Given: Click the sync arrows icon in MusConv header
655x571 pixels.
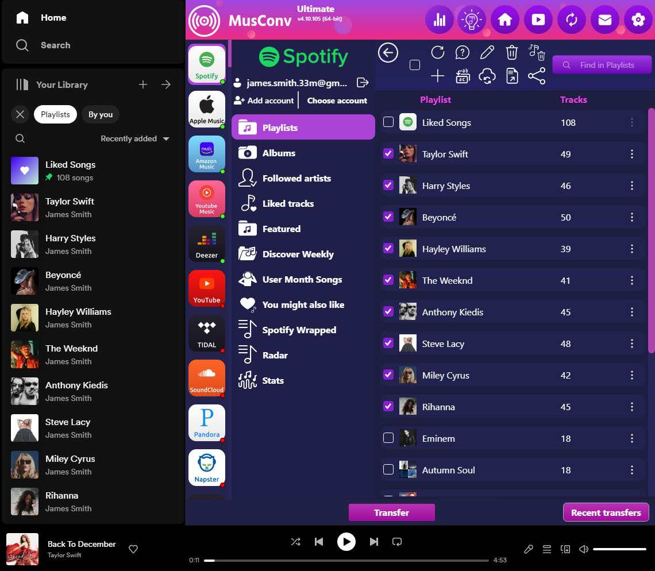Looking at the screenshot, I should [572, 20].
